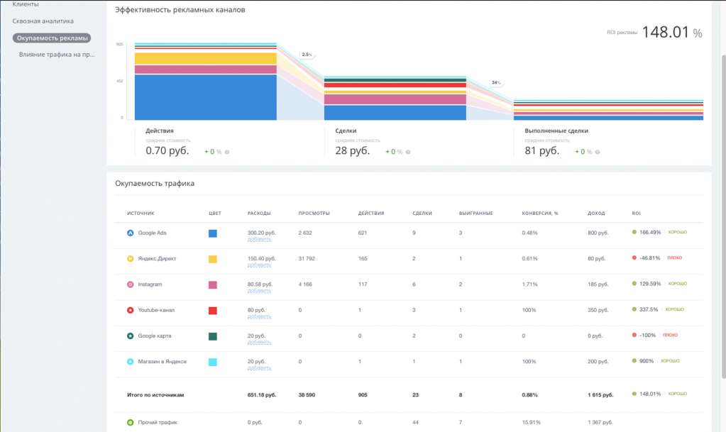Open Сквозная аналитика in the sidebar

[x=43, y=21]
